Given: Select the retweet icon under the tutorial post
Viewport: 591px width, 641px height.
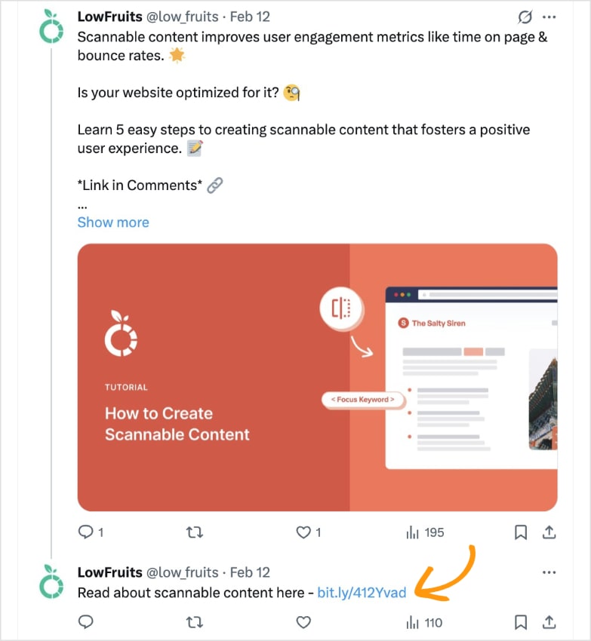Looking at the screenshot, I should click(194, 532).
